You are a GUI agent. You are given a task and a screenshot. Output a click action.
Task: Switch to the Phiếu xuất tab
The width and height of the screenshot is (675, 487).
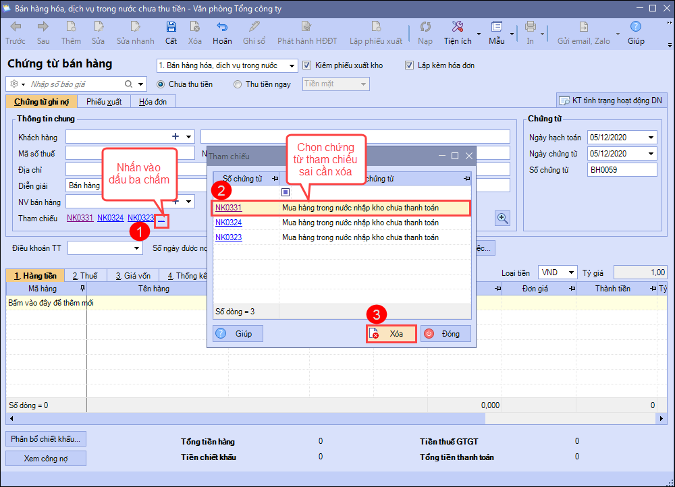104,102
